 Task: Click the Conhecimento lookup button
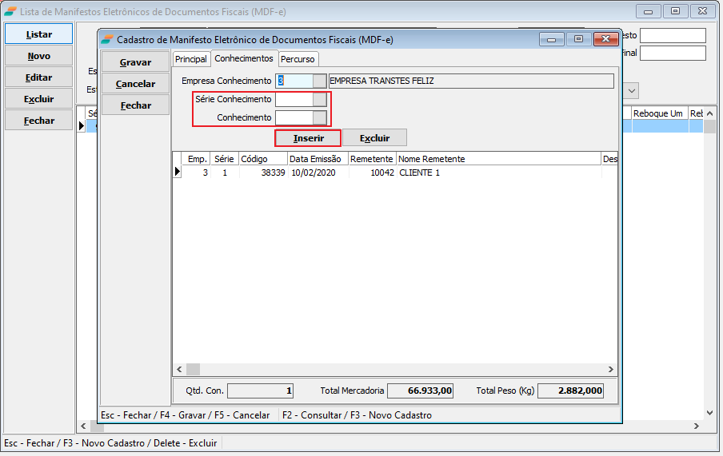pyautogui.click(x=319, y=117)
